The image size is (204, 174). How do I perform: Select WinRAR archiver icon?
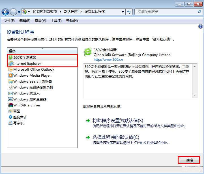[x=10, y=105]
